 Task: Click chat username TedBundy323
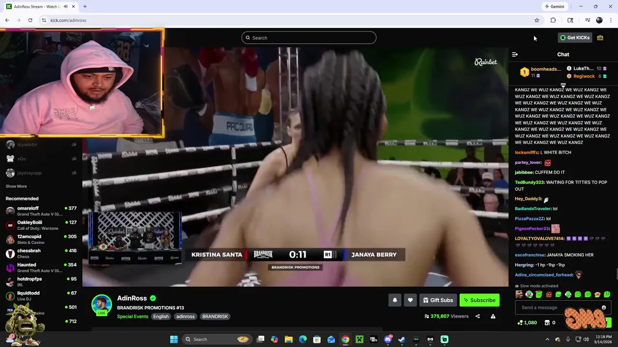tap(529, 183)
